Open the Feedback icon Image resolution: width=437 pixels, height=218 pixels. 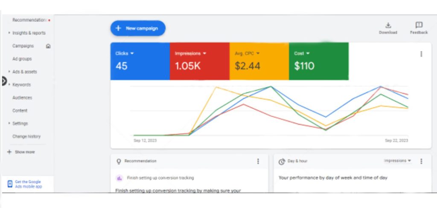419,25
